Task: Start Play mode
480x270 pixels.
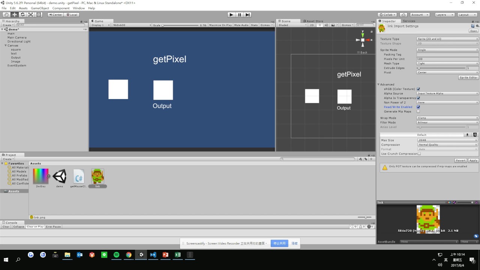Action: pyautogui.click(x=231, y=15)
